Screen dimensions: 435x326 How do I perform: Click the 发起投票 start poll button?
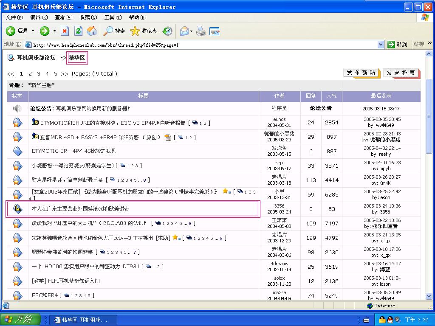401,73
